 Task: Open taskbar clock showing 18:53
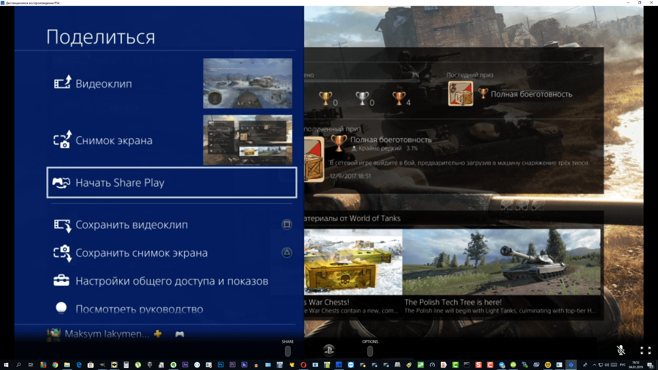click(x=636, y=365)
